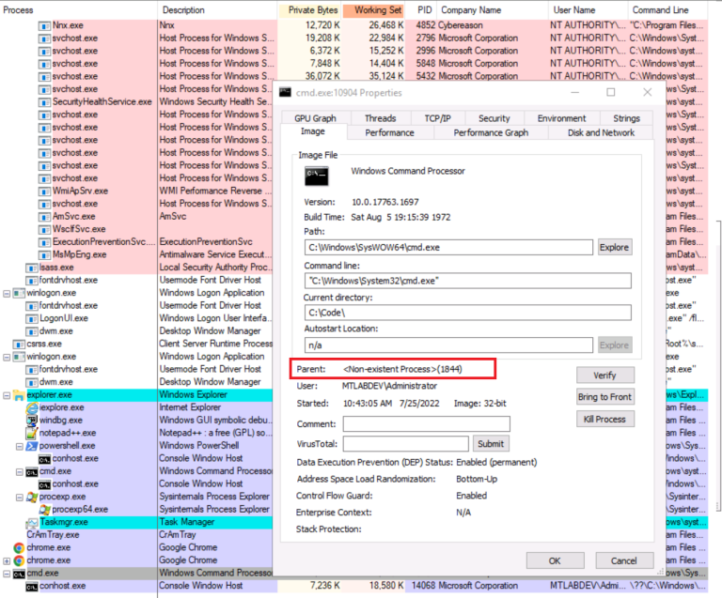Collapse the powershell.exe tree node
The height and width of the screenshot is (598, 722).
(x=19, y=446)
